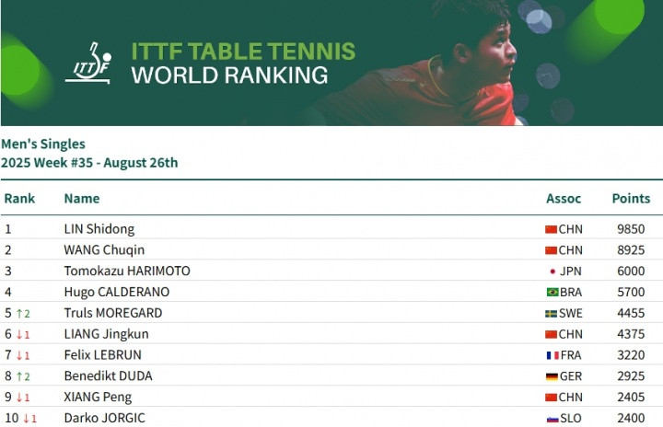Click the Assoc column header

(x=564, y=199)
